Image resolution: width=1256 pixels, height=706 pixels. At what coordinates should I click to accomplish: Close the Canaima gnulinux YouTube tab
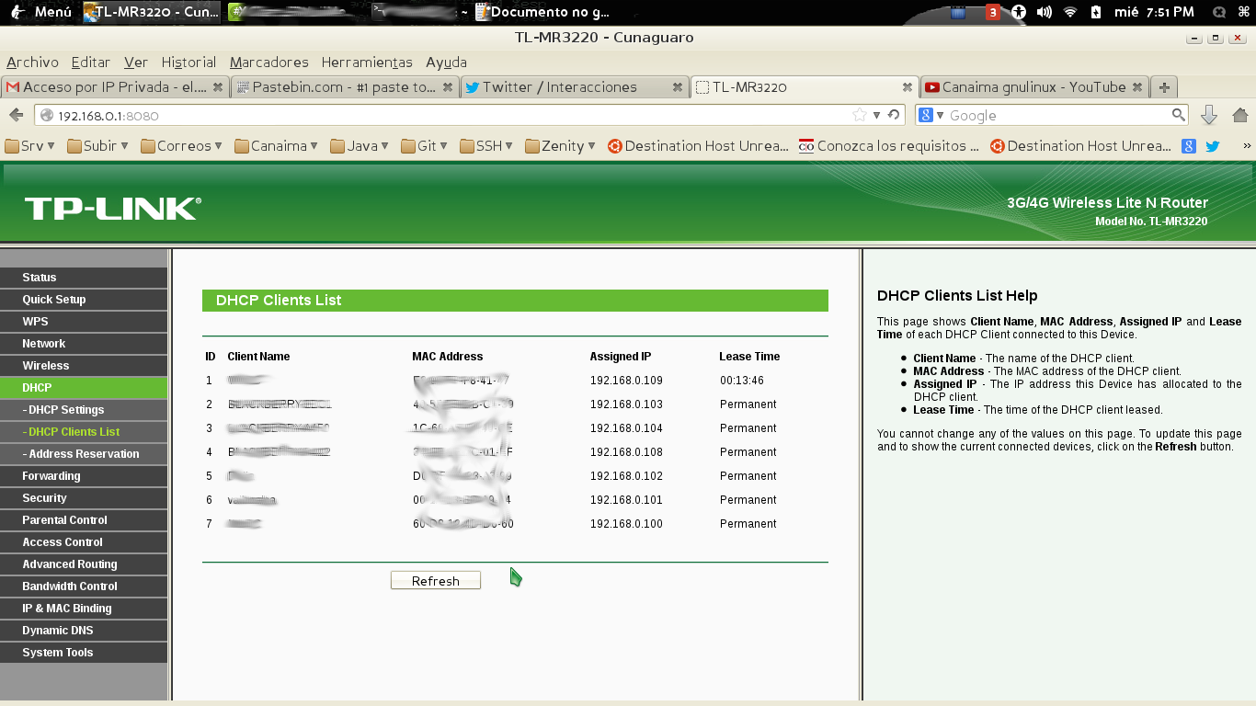click(x=1137, y=87)
